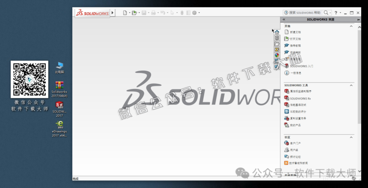Expand the Print dropdown arrow

pos(158,13)
